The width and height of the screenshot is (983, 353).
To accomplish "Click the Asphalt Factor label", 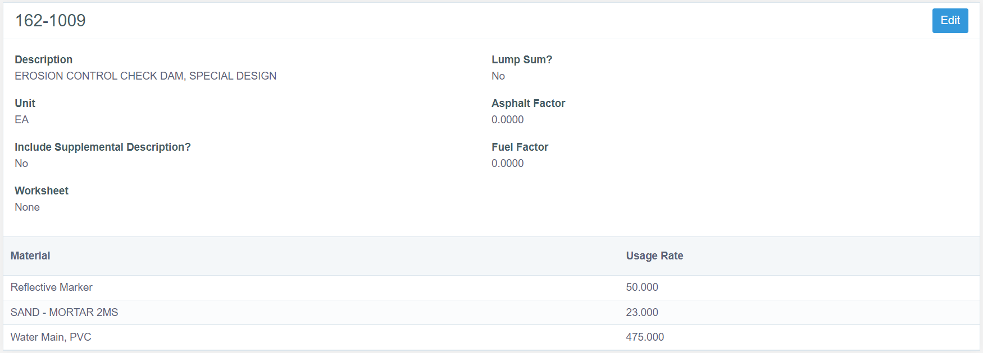I will tap(528, 103).
